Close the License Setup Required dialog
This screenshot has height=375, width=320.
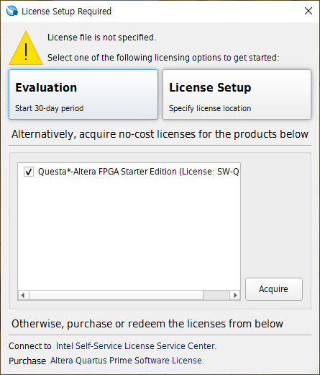pos(308,11)
